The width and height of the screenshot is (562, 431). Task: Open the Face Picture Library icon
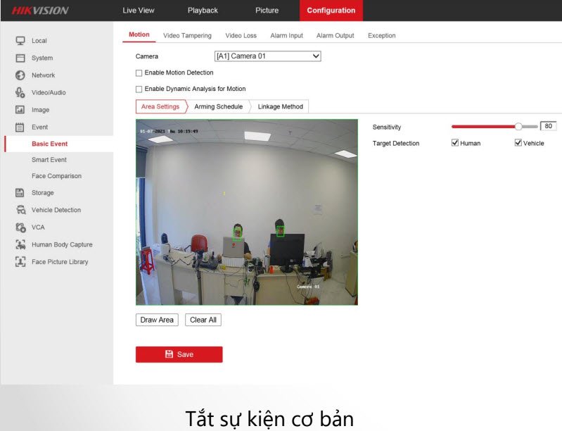tap(20, 262)
